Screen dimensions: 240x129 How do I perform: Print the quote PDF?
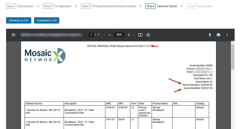click(218, 35)
